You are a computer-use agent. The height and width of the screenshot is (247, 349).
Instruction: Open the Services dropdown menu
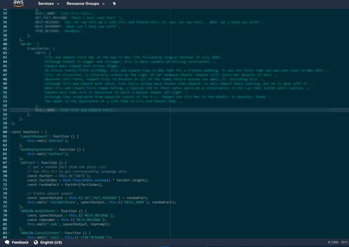(x=49, y=3)
